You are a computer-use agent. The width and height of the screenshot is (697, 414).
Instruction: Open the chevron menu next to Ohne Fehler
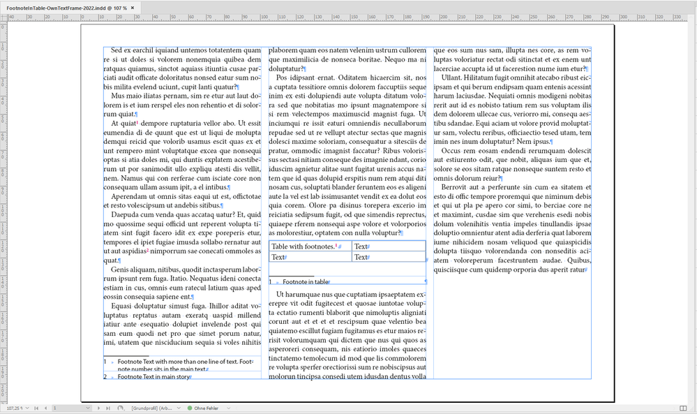[230, 407]
